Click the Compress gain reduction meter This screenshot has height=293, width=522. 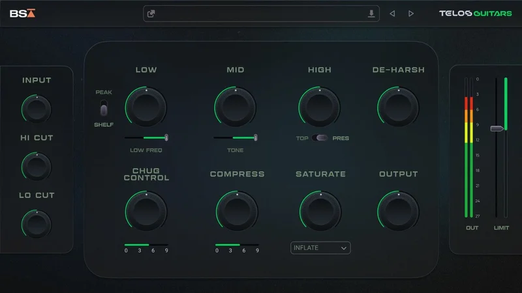[x=237, y=245]
